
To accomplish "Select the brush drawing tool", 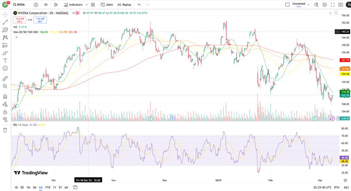I will (5, 53).
